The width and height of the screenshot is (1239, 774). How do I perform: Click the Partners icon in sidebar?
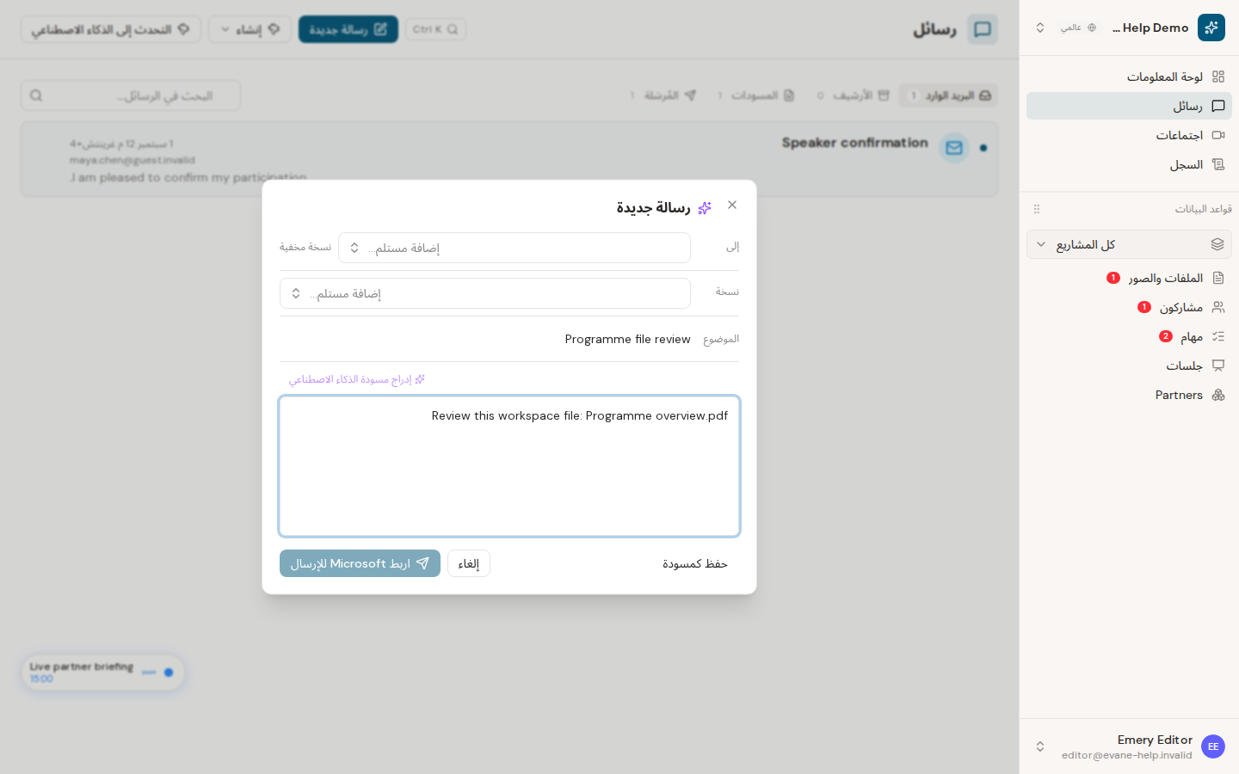pos(1218,395)
